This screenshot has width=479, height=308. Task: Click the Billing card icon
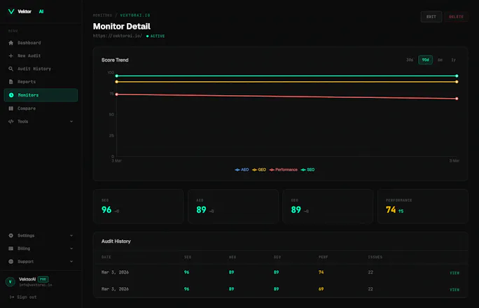[x=11, y=248]
